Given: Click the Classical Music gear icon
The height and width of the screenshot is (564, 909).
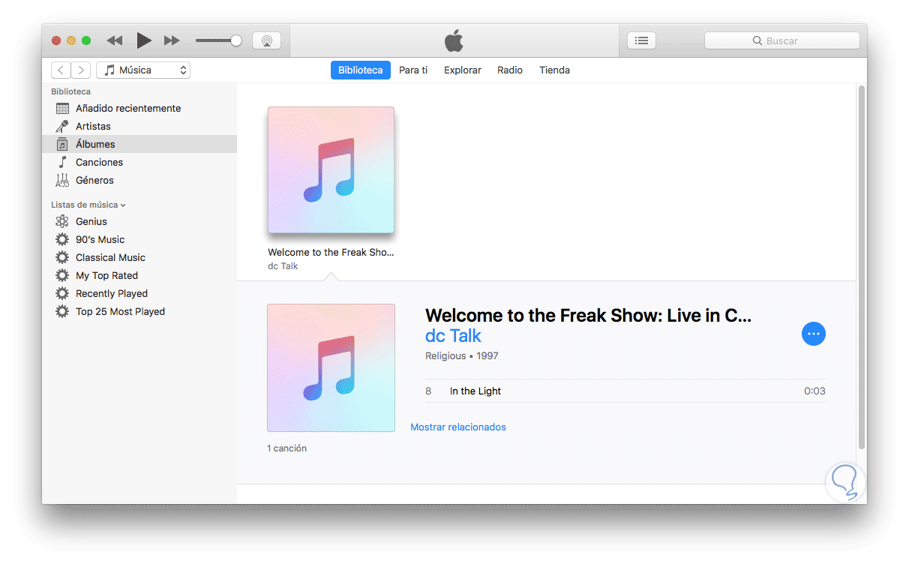Looking at the screenshot, I should pos(62,257).
